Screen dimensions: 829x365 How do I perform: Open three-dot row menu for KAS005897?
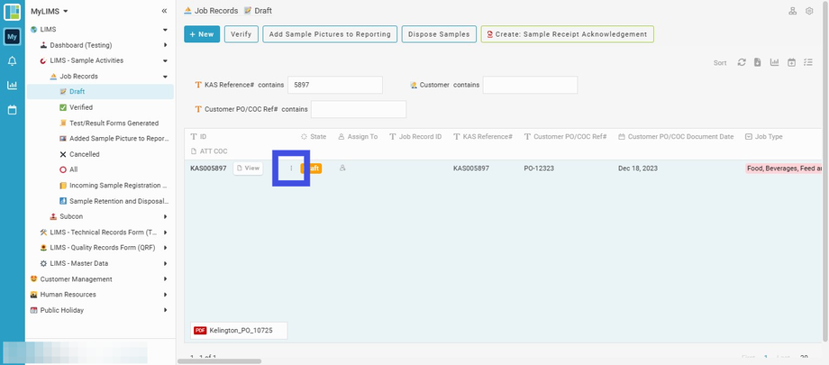(x=291, y=169)
